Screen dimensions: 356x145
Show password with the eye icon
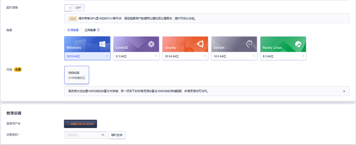pyautogui.click(x=103, y=135)
